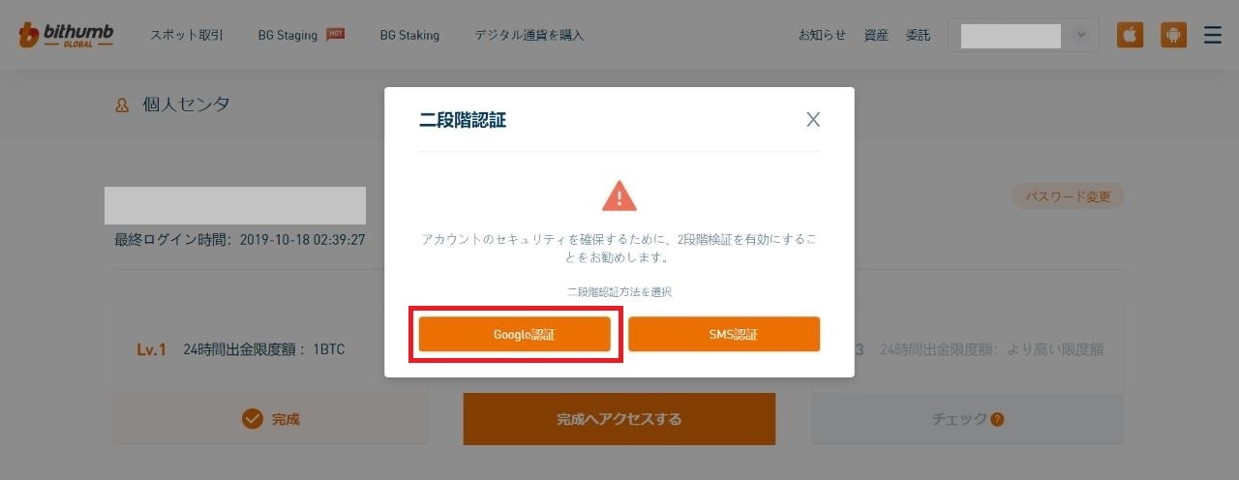Open the Android app download icon
Image resolution: width=1239 pixels, height=480 pixels.
tap(1173, 35)
